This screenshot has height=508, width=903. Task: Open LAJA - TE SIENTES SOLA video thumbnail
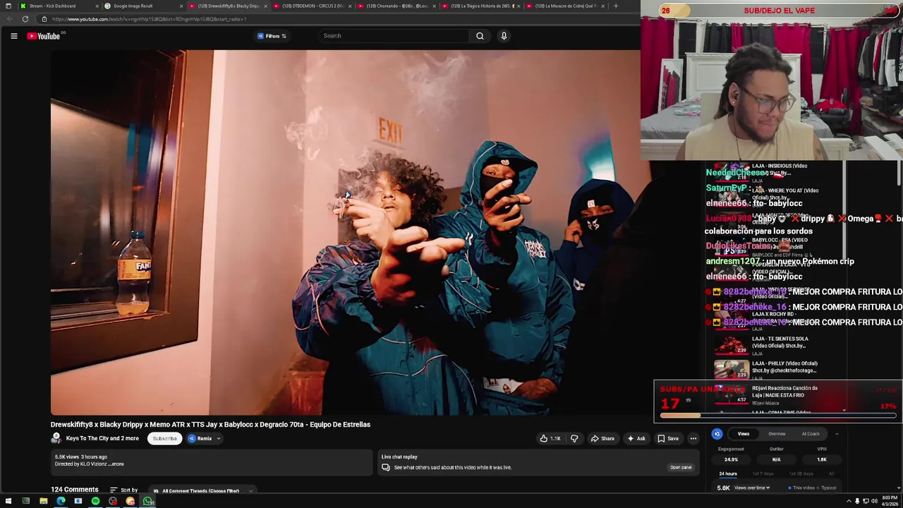coord(732,345)
